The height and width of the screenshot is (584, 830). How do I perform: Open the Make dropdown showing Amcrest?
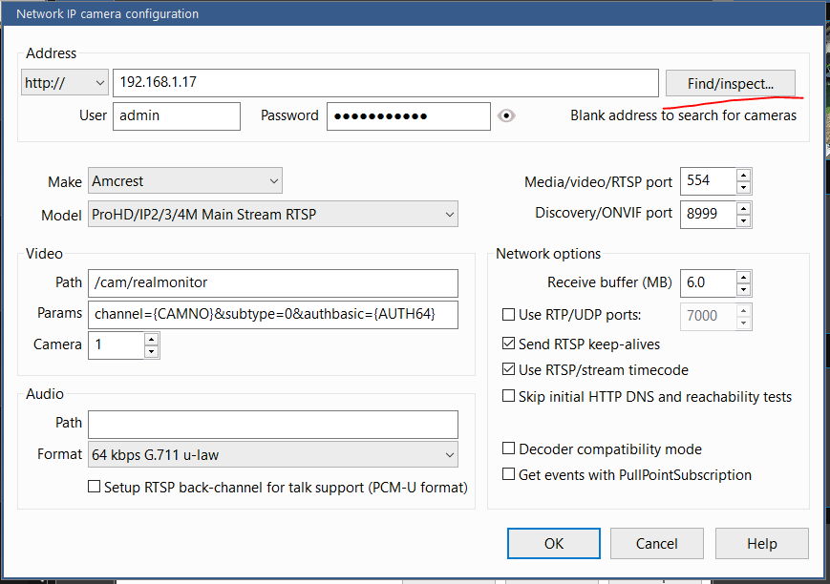pyautogui.click(x=184, y=181)
